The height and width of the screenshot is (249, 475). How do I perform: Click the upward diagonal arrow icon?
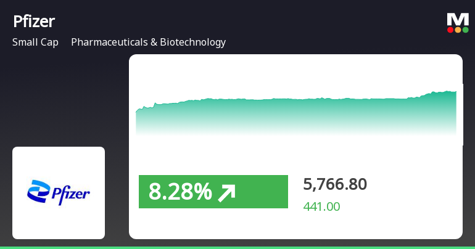pyautogui.click(x=227, y=193)
